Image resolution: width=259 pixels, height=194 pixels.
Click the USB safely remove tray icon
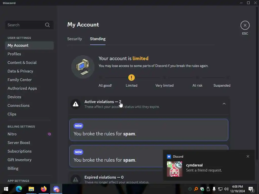coord(208,189)
